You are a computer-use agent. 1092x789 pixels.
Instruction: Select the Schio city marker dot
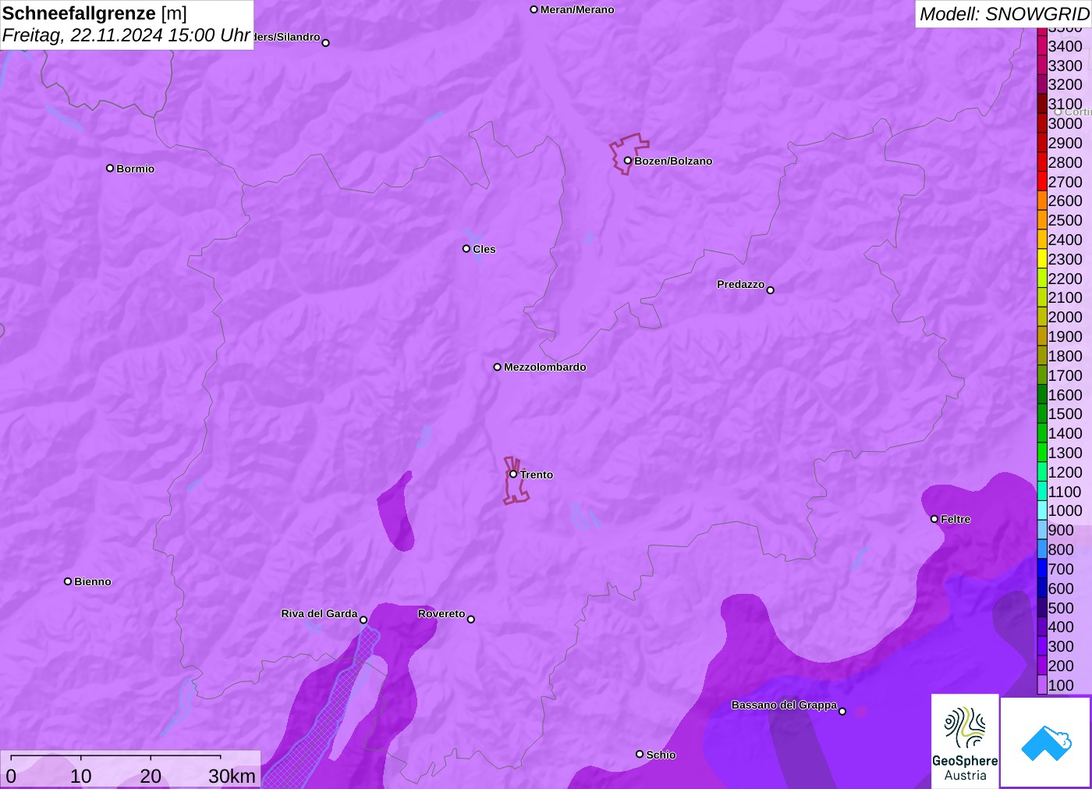pyautogui.click(x=640, y=754)
